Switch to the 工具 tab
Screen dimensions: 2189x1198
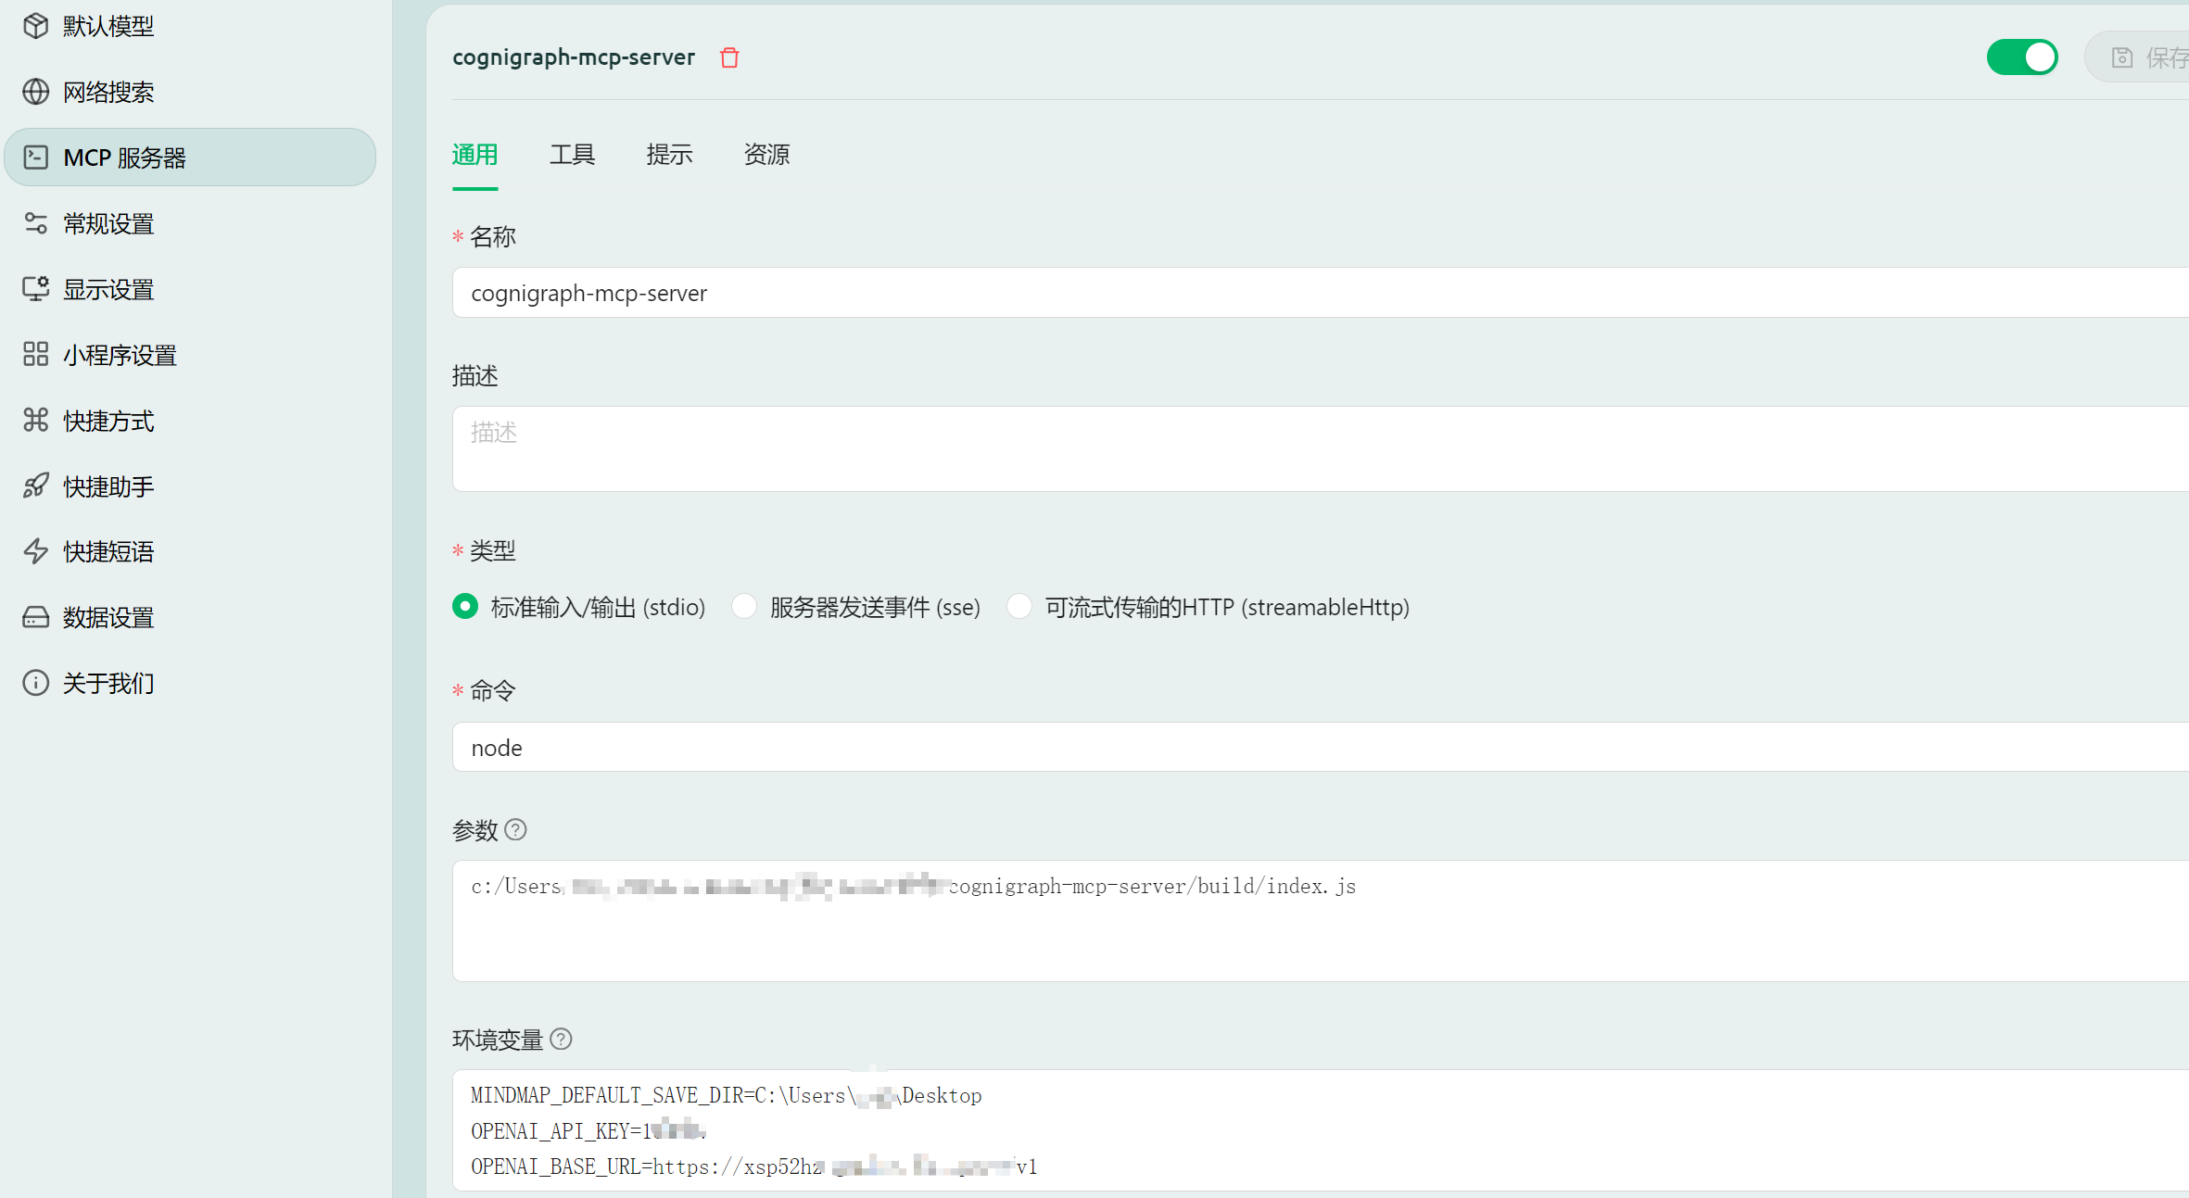[572, 155]
